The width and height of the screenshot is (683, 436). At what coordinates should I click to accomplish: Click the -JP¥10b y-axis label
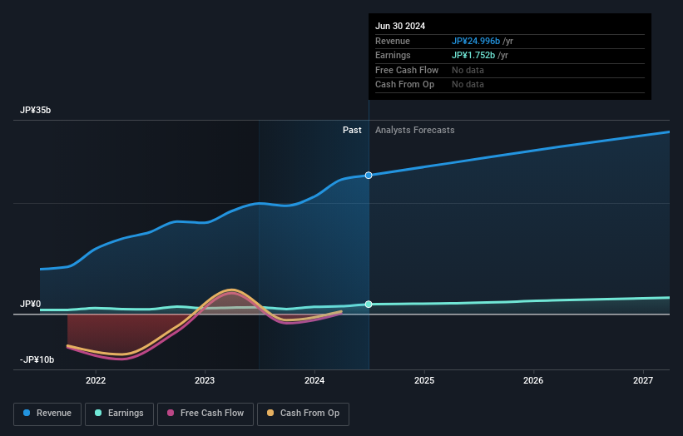(x=37, y=359)
